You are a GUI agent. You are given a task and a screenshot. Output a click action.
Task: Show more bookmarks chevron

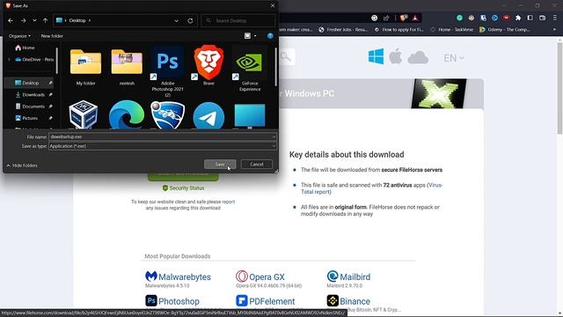pos(555,30)
